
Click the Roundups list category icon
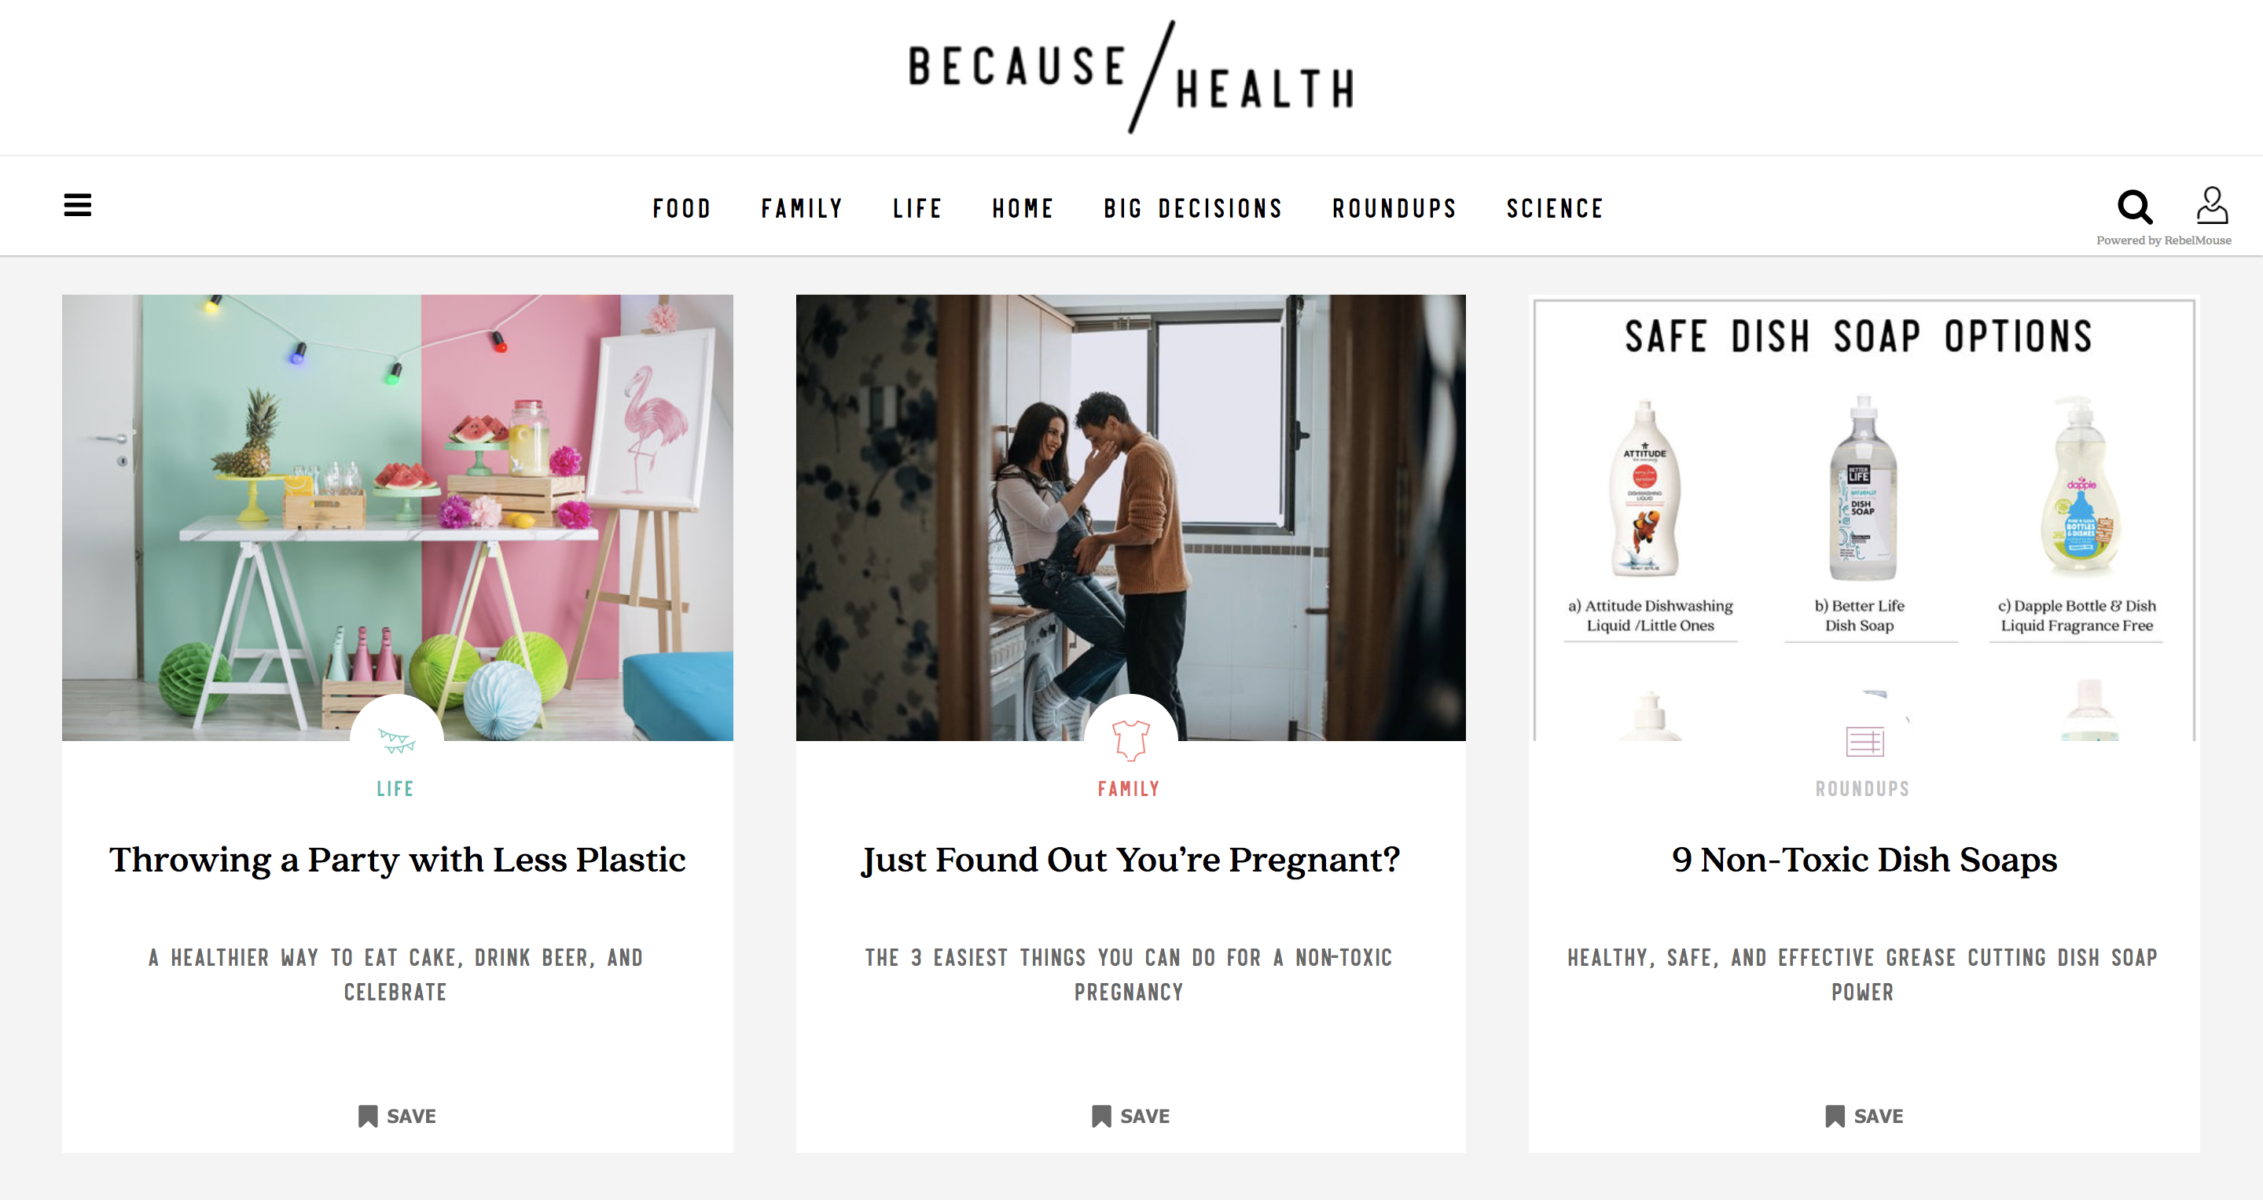point(1864,741)
